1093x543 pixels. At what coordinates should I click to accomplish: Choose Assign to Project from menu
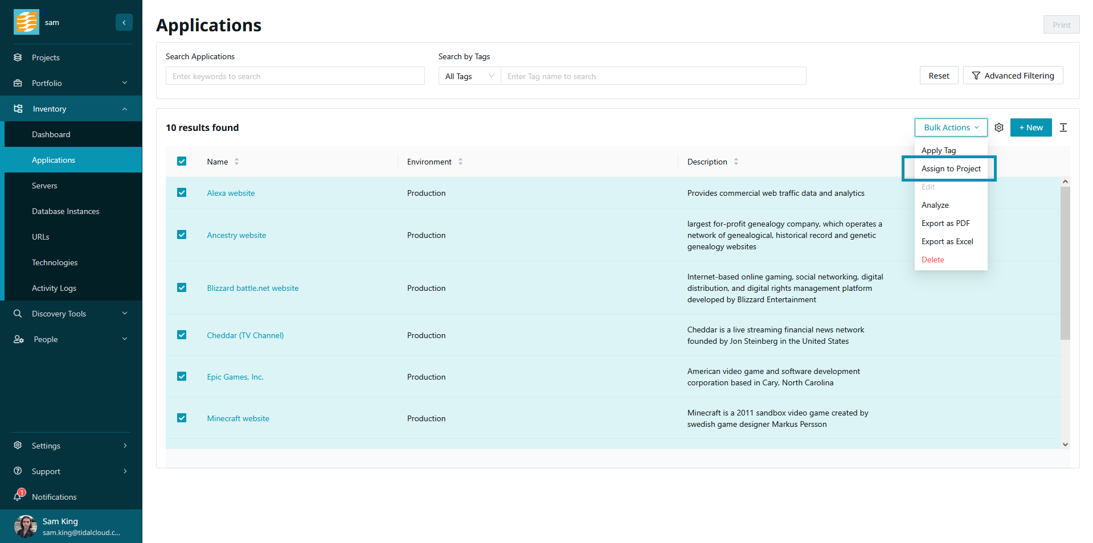pyautogui.click(x=951, y=168)
